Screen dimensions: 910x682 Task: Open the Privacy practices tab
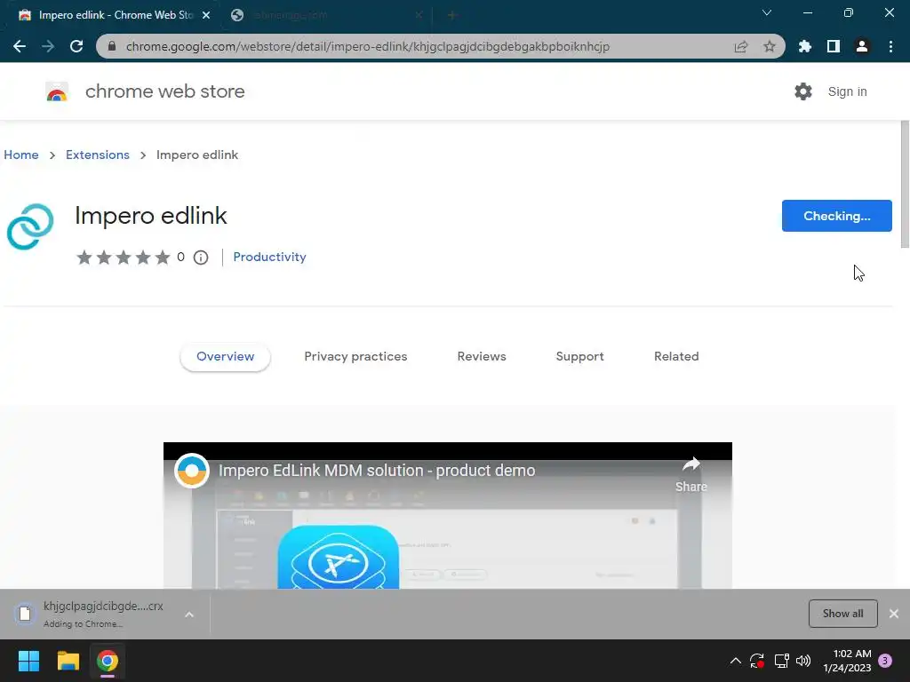pos(355,357)
